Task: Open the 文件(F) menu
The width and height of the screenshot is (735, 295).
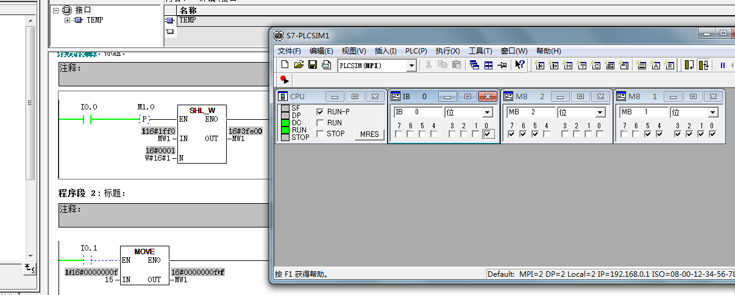Action: 289,51
